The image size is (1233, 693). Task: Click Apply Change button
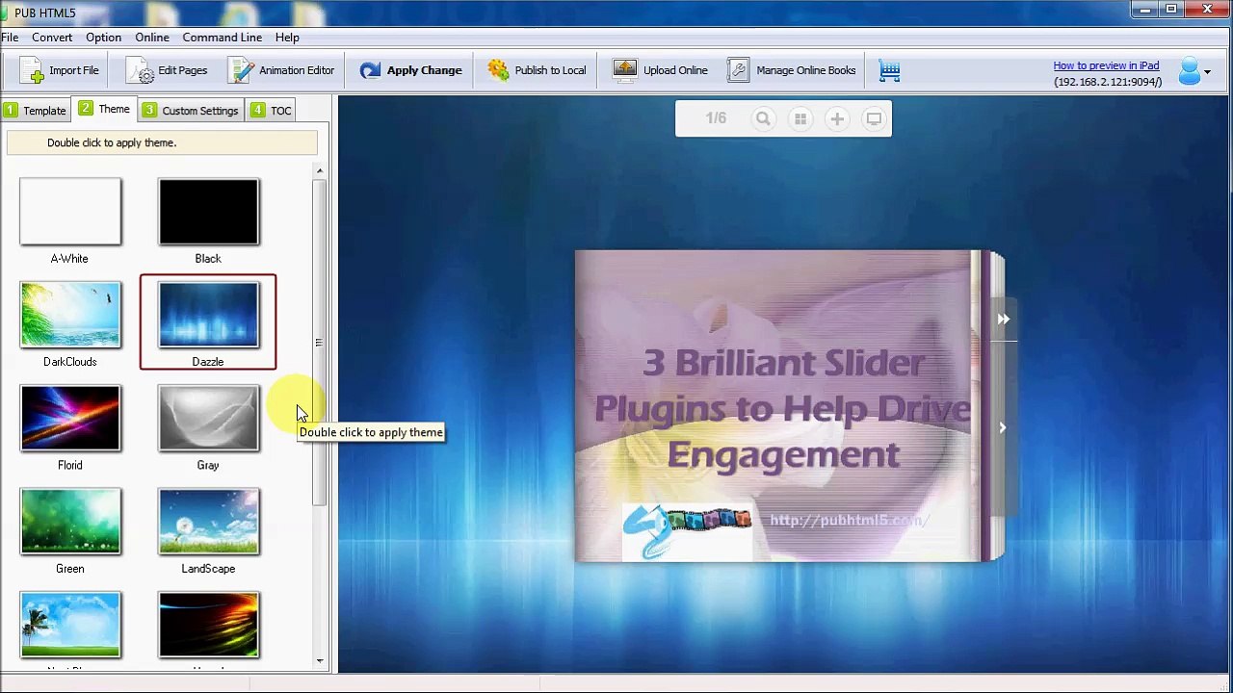[x=411, y=70]
